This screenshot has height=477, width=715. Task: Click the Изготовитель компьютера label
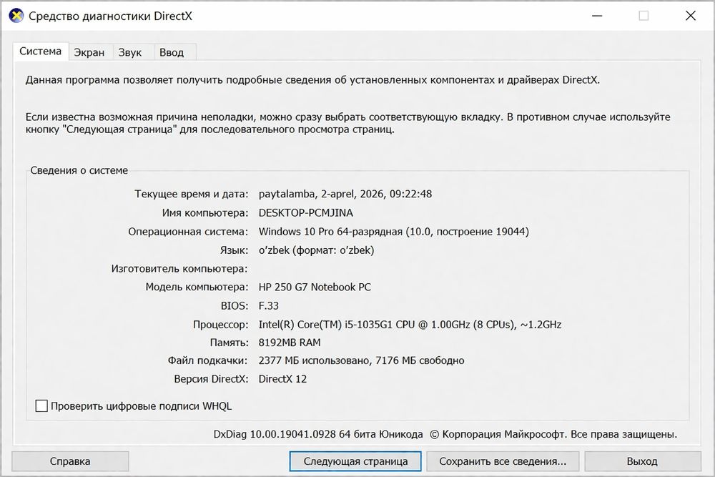tap(179, 269)
